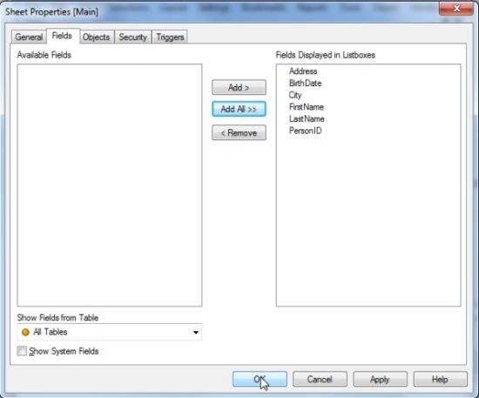Viewport: 479px width, 398px height.
Task: Open Help for this dialog
Action: 440,379
